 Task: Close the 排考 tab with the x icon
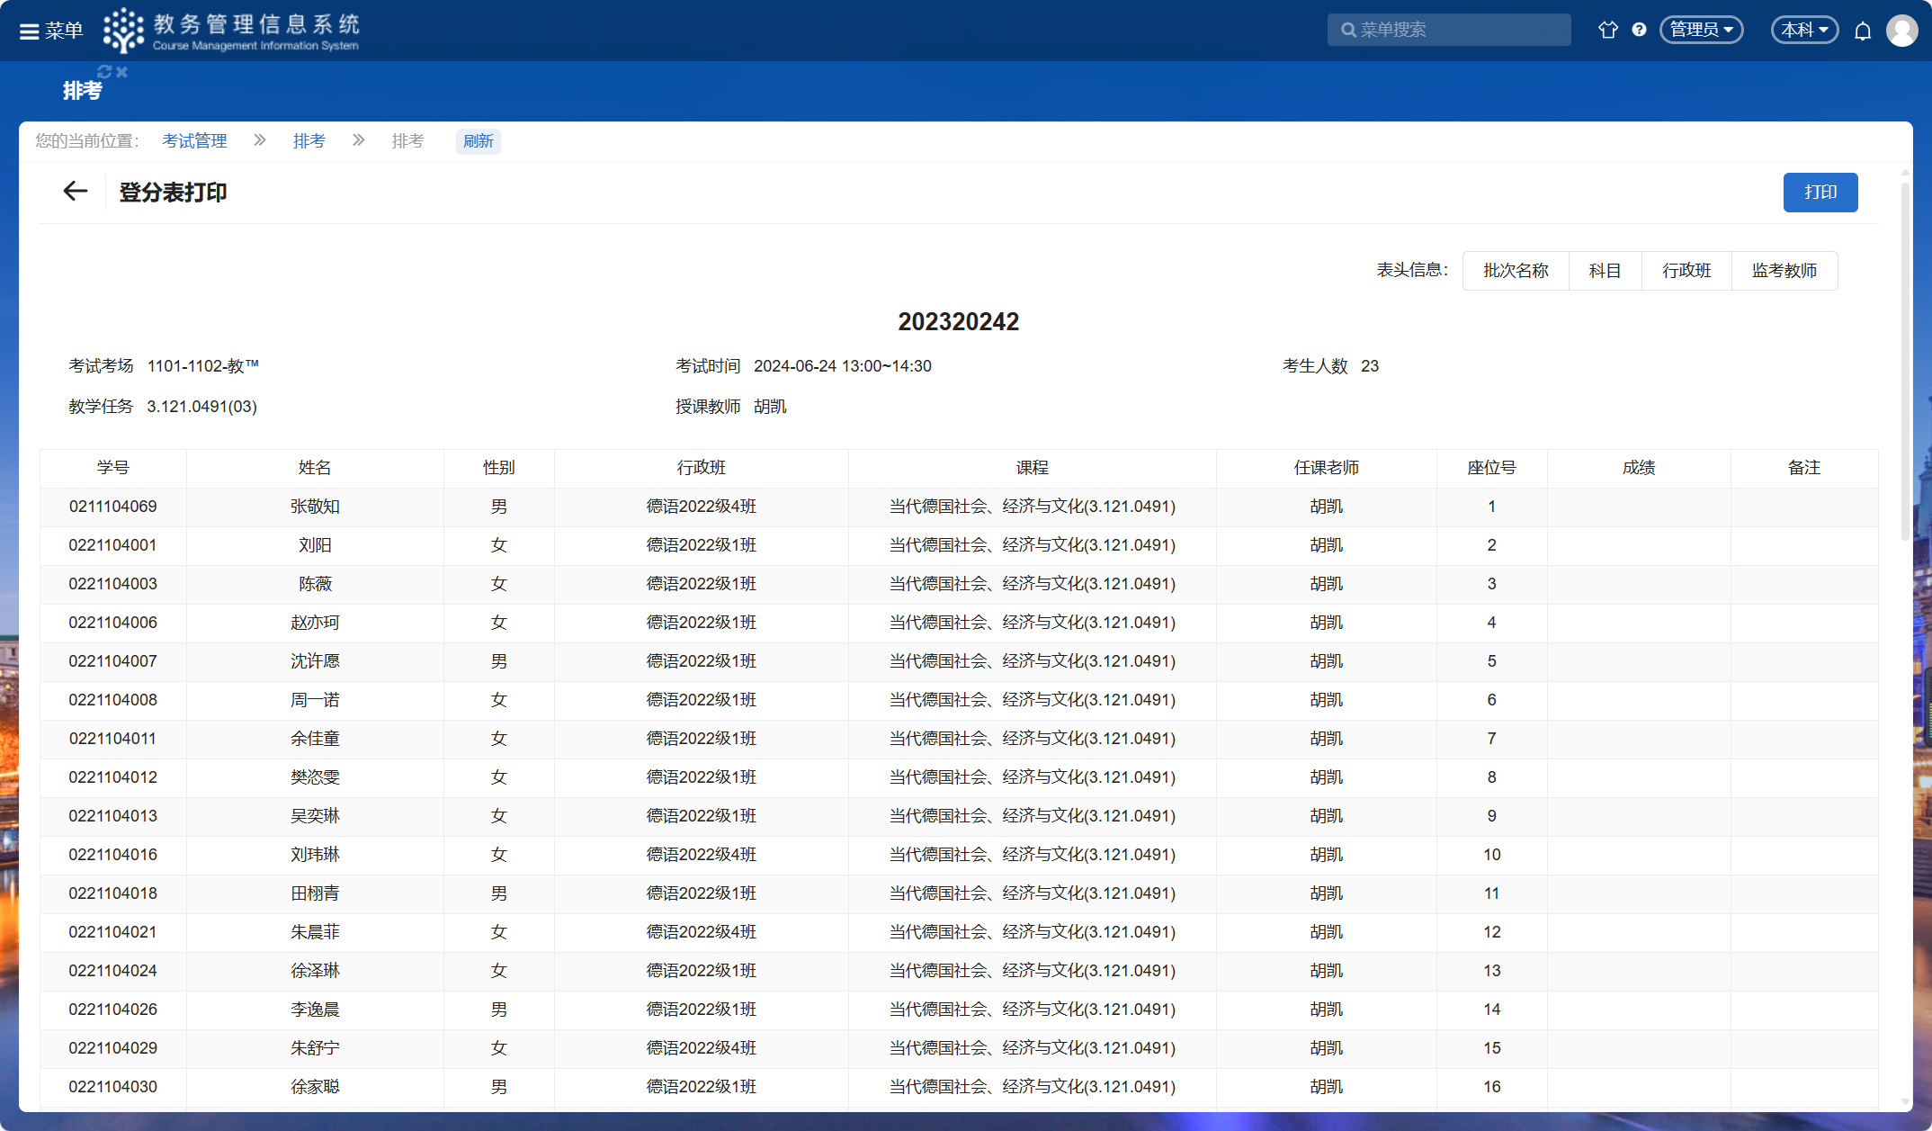pos(122,72)
